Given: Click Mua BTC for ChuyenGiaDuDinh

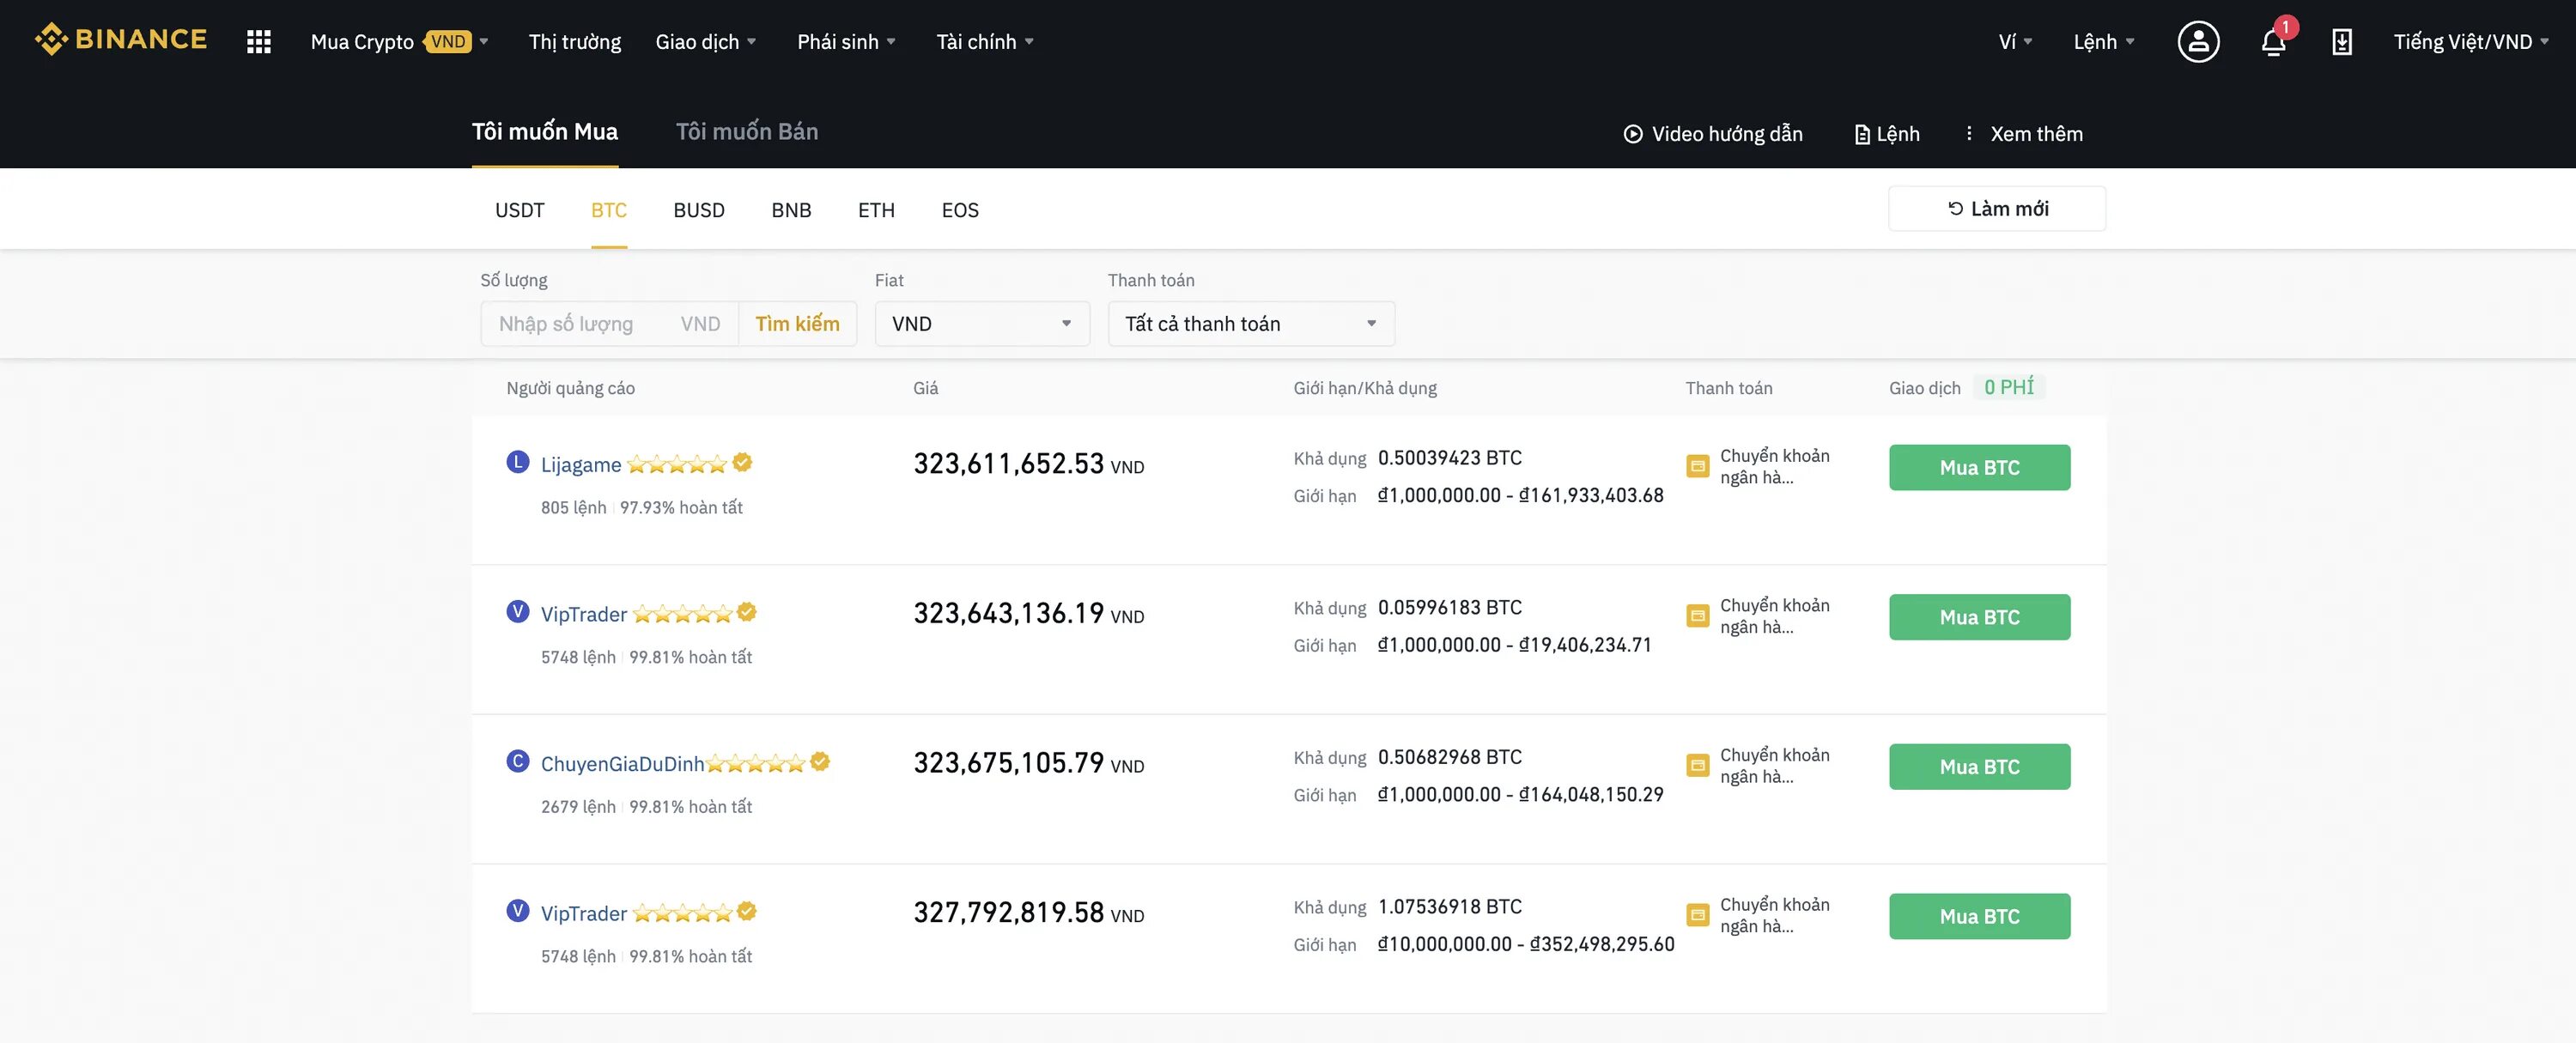Looking at the screenshot, I should tap(1979, 767).
